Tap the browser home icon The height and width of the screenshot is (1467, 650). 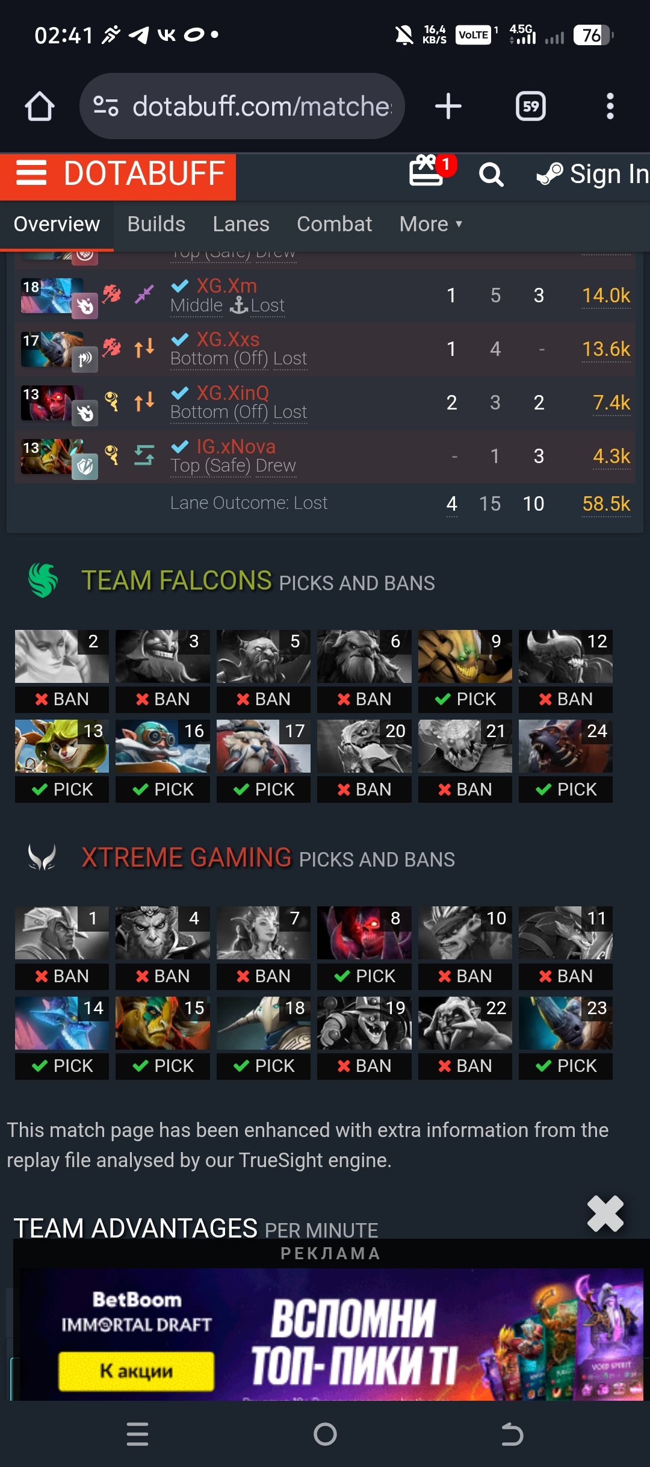(x=40, y=107)
